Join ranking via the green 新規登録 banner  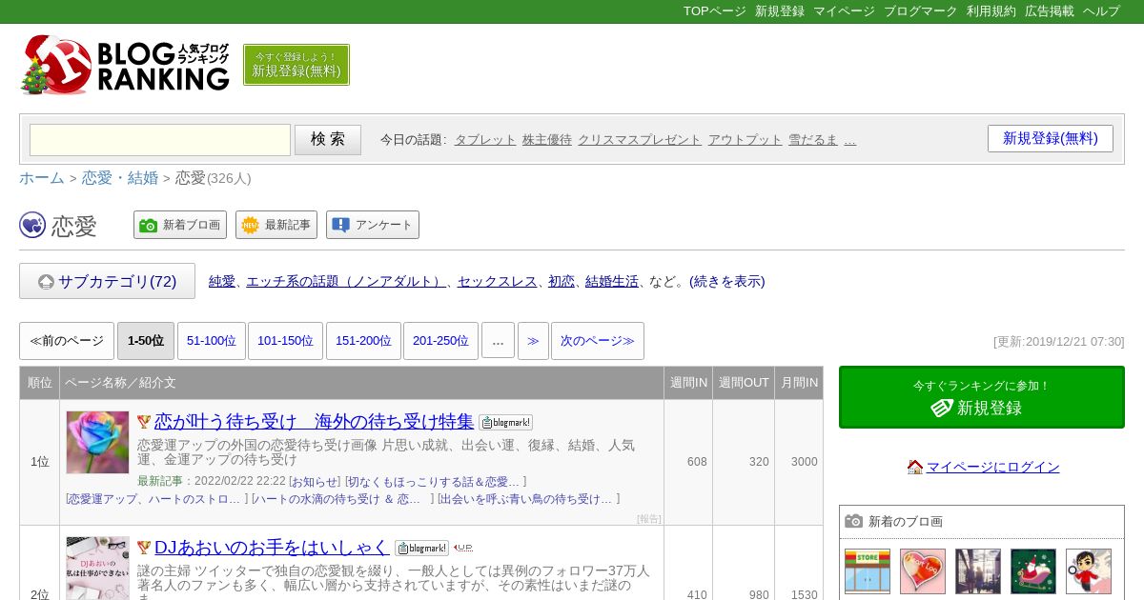pyautogui.click(x=982, y=397)
